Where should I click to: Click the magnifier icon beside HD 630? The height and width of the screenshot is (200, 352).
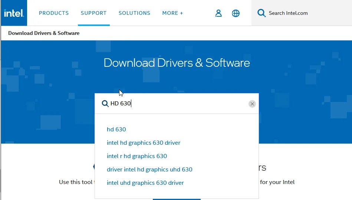click(x=105, y=104)
